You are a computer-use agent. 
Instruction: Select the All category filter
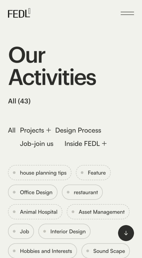point(12,130)
